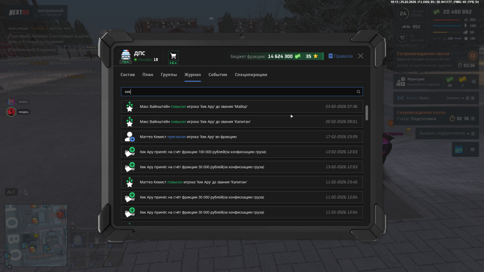Switch to the Состав tab
Screen dimensions: 484x272
(128, 75)
